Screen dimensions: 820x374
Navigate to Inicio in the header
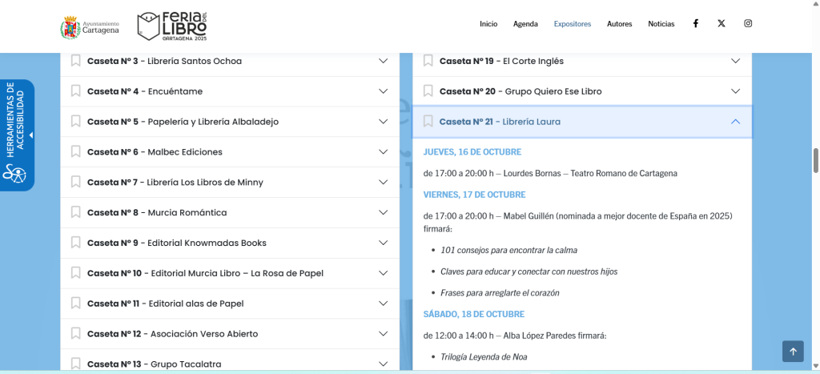click(488, 24)
